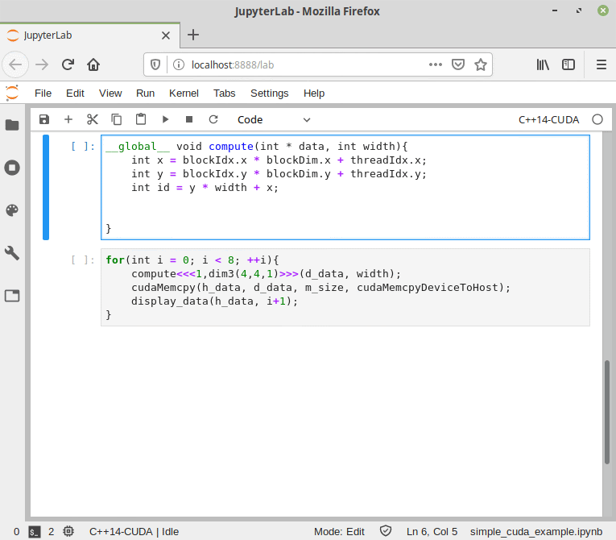Open the commands palette sidebar icon
Screen dimensions: 616x540
[12, 210]
